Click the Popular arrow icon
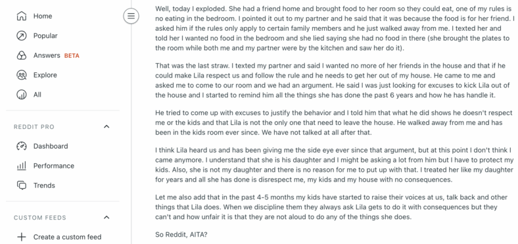The width and height of the screenshot is (518, 244). click(x=22, y=36)
